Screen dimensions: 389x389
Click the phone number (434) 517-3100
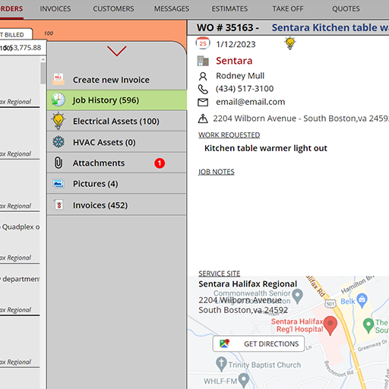coord(245,89)
